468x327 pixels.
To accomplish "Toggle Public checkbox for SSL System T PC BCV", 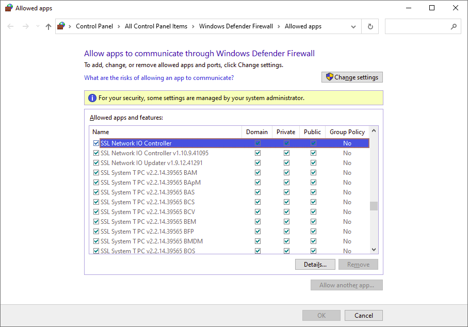I will (x=313, y=212).
